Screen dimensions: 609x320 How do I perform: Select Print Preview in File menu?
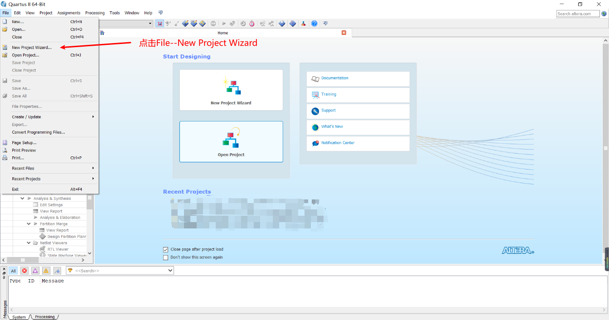coord(50,150)
